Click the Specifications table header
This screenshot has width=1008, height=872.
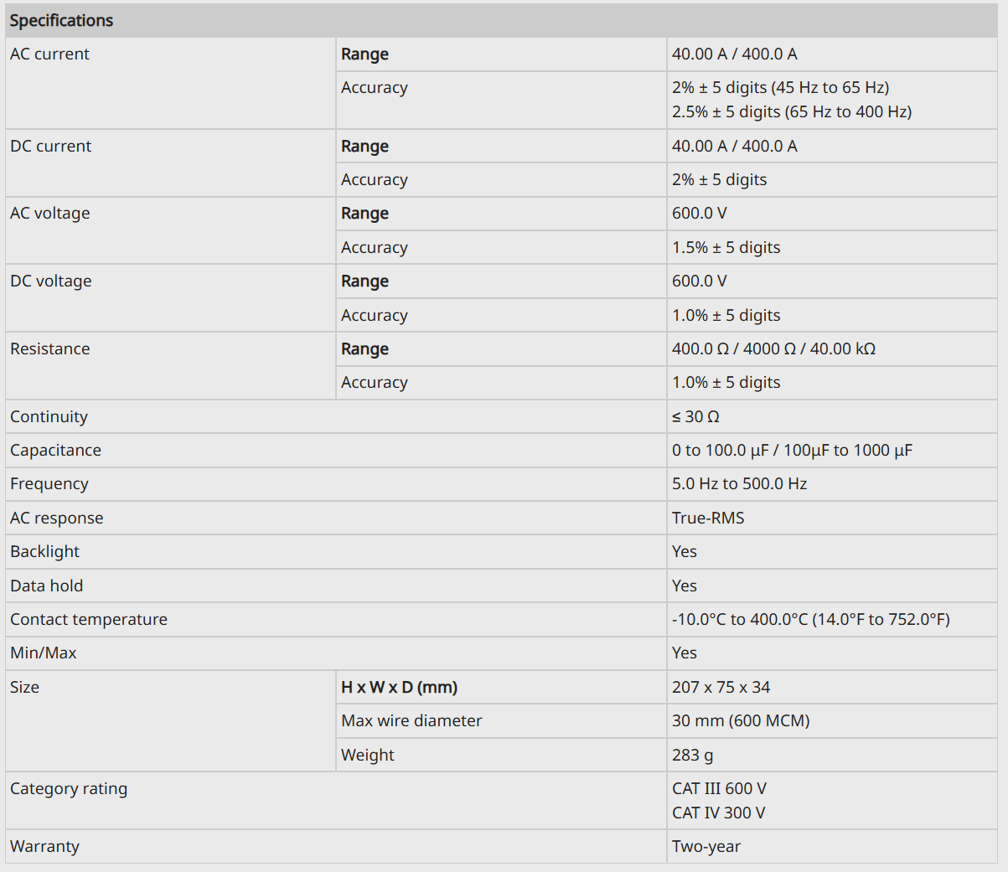[61, 21]
